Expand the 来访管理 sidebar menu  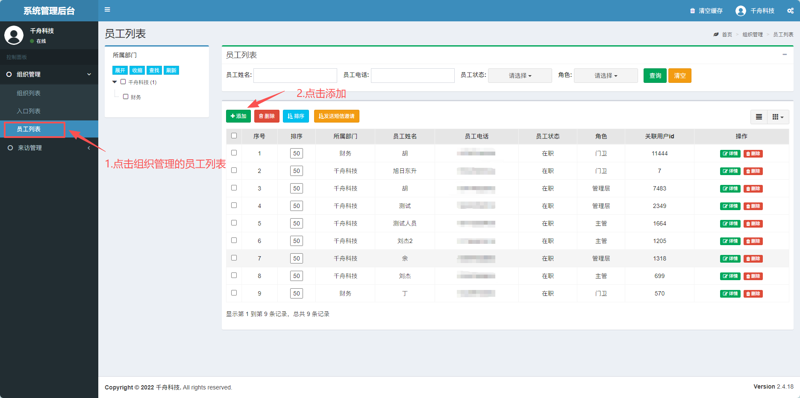coord(30,148)
